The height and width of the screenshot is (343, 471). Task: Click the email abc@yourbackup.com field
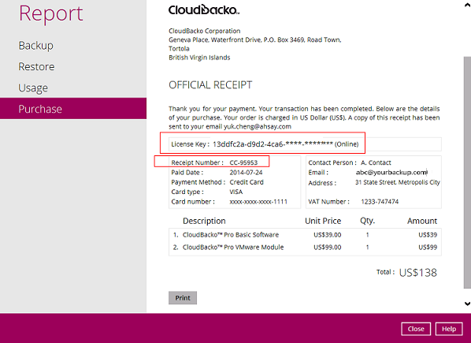[x=391, y=172]
